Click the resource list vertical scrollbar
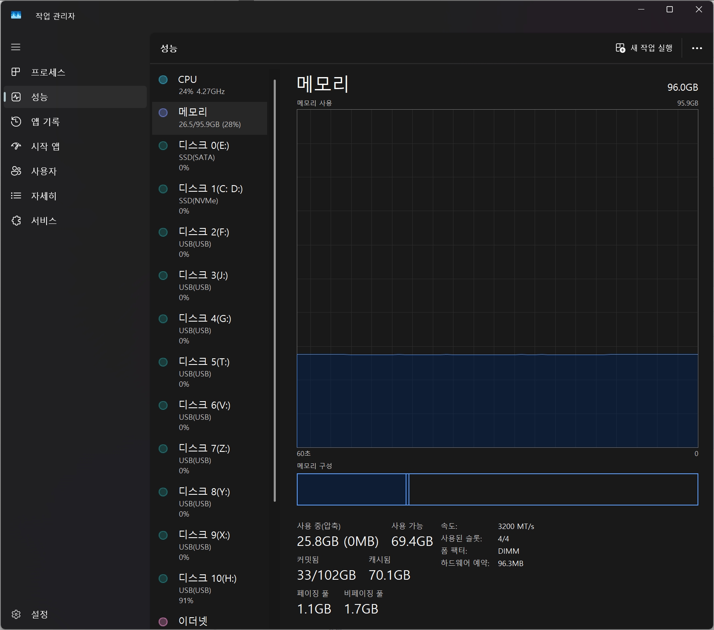The height and width of the screenshot is (630, 714). pos(275,289)
